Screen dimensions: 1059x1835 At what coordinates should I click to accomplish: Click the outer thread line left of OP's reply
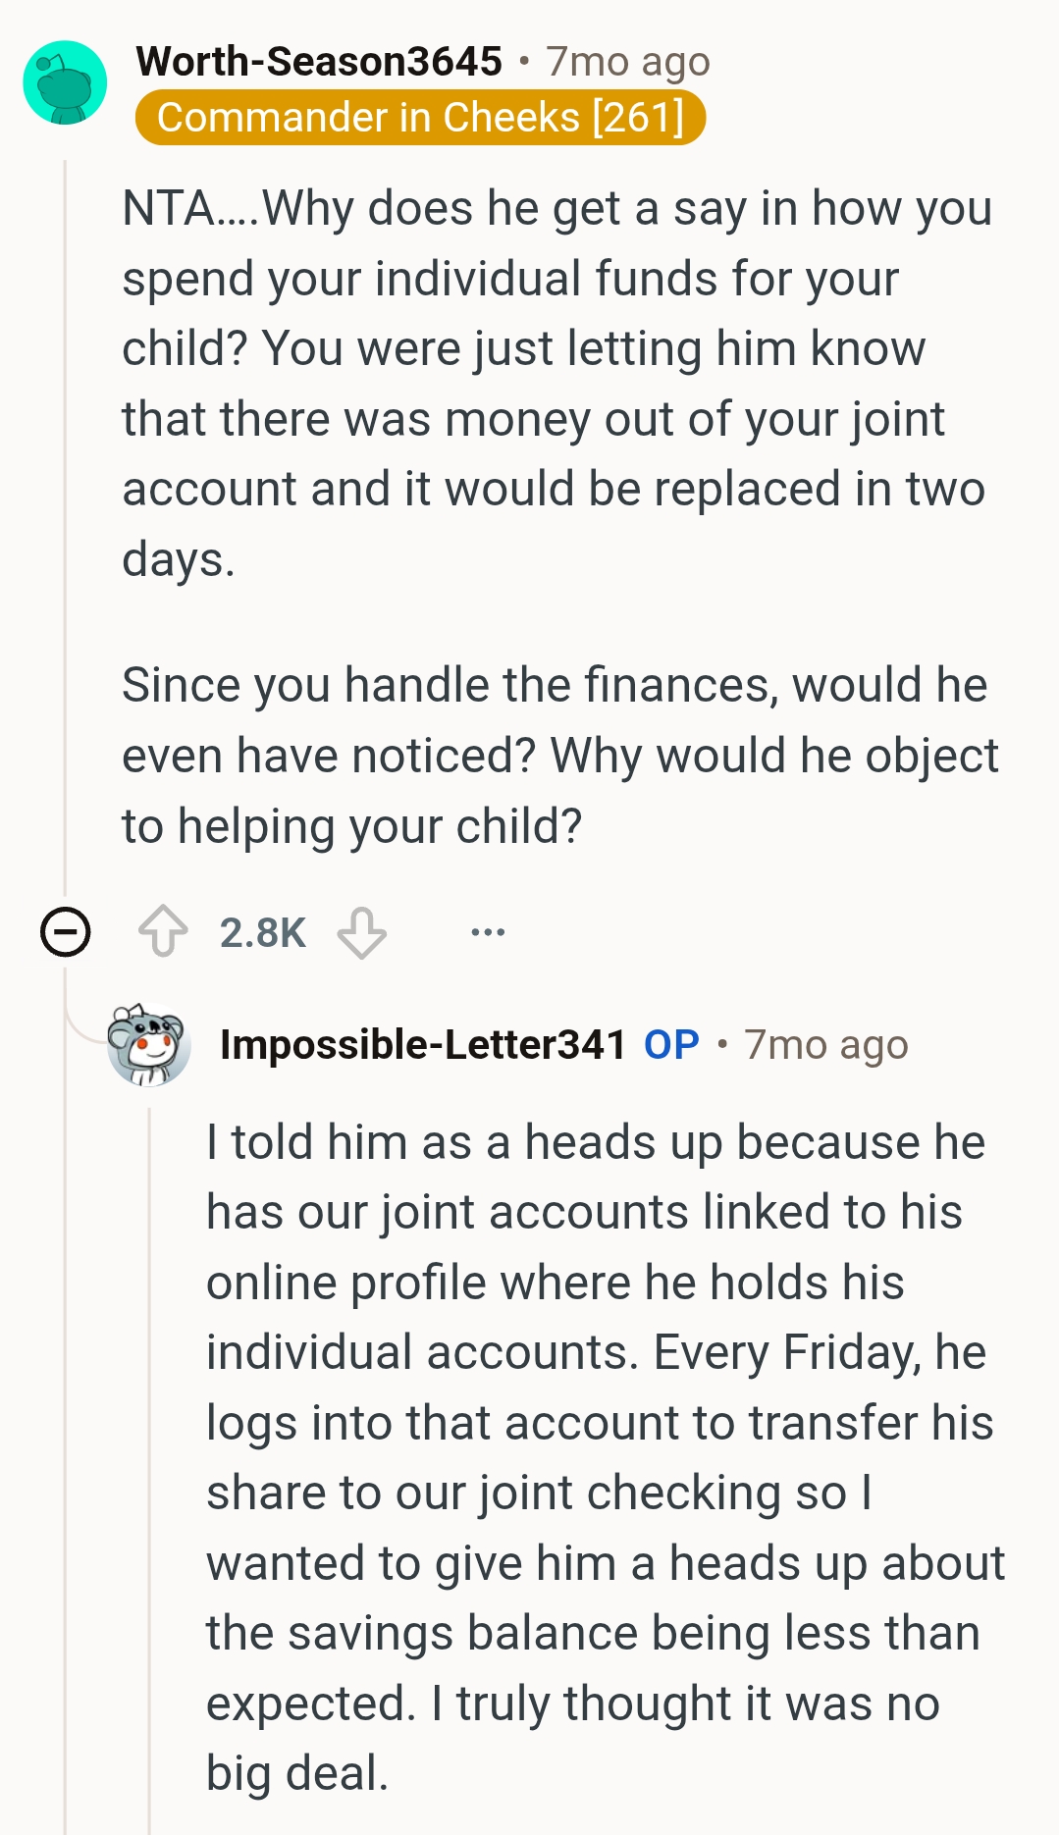pyautogui.click(x=65, y=1472)
